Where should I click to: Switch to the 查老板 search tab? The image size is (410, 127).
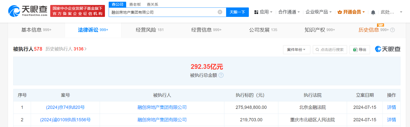(x=135, y=4)
